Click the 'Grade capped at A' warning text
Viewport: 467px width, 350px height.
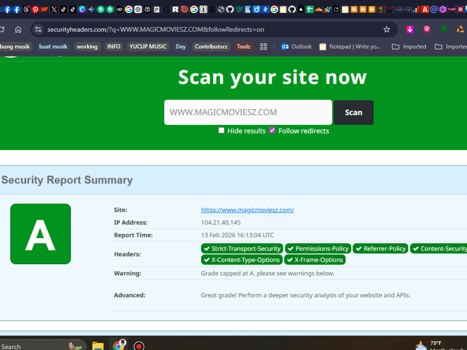[268, 273]
